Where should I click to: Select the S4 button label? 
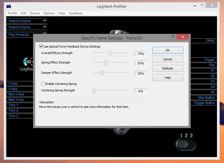click(213, 87)
